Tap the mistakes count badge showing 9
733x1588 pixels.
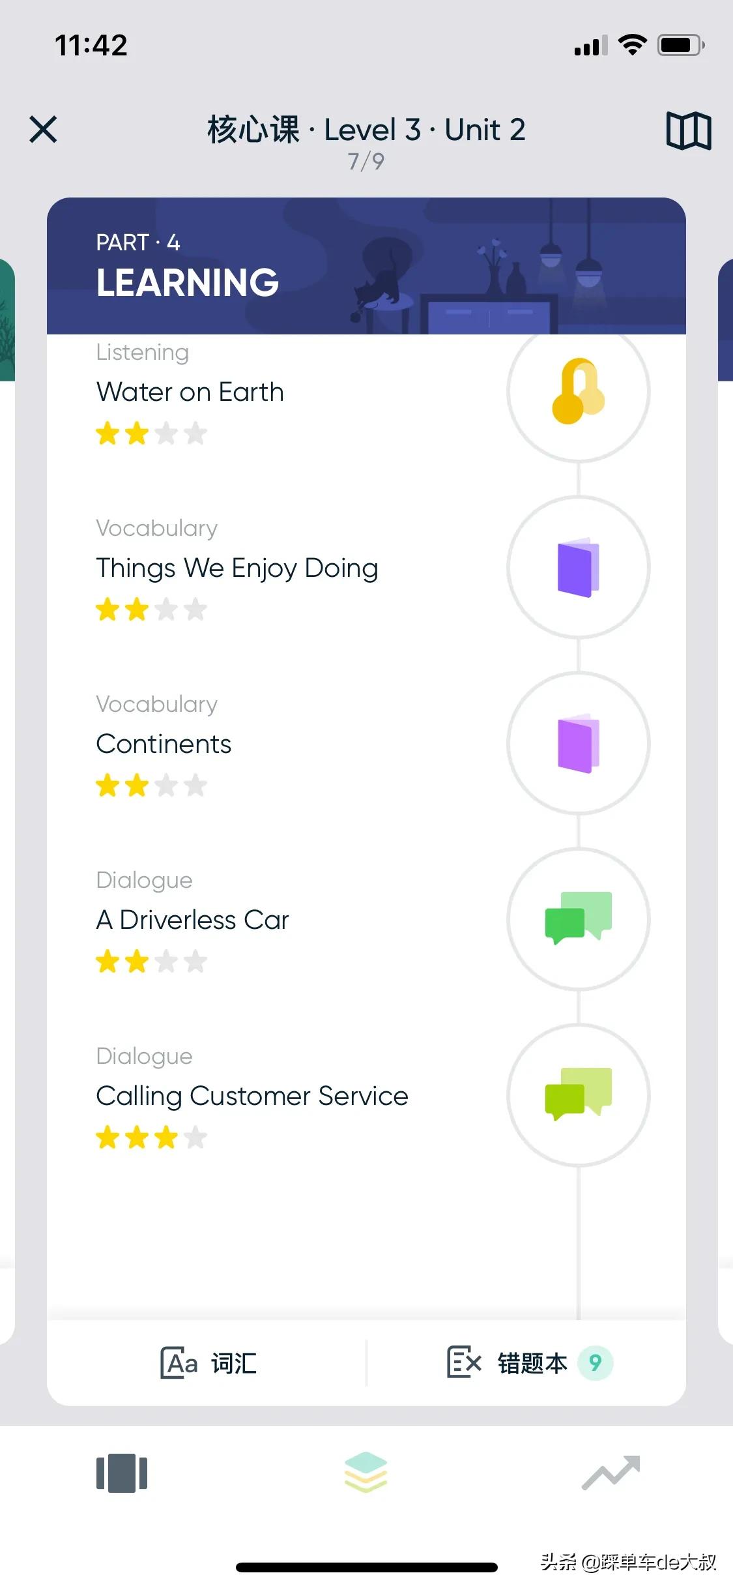(x=596, y=1362)
